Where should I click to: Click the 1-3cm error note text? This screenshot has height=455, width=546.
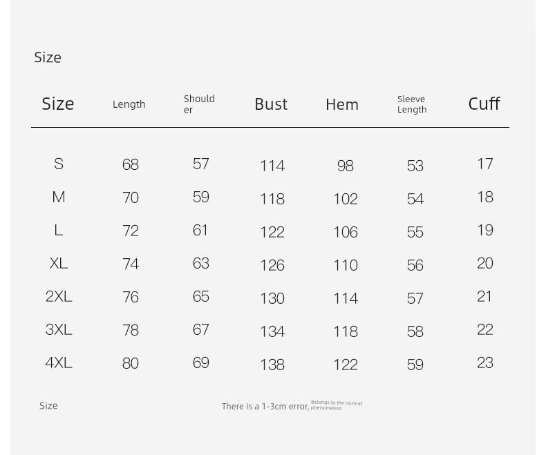click(x=292, y=405)
